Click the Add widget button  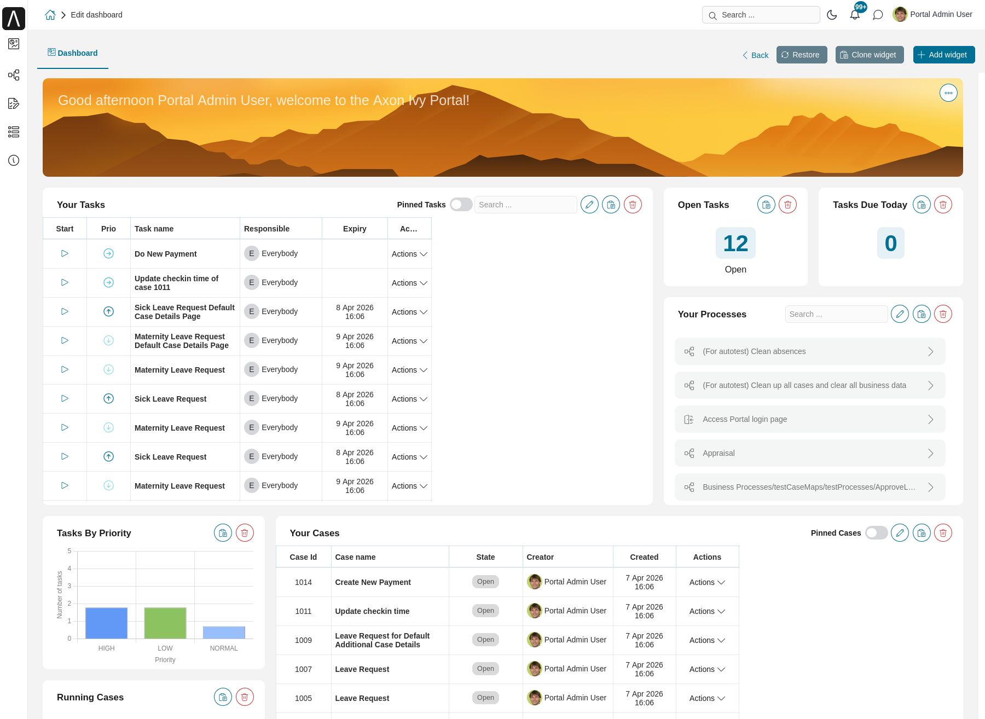pos(944,55)
